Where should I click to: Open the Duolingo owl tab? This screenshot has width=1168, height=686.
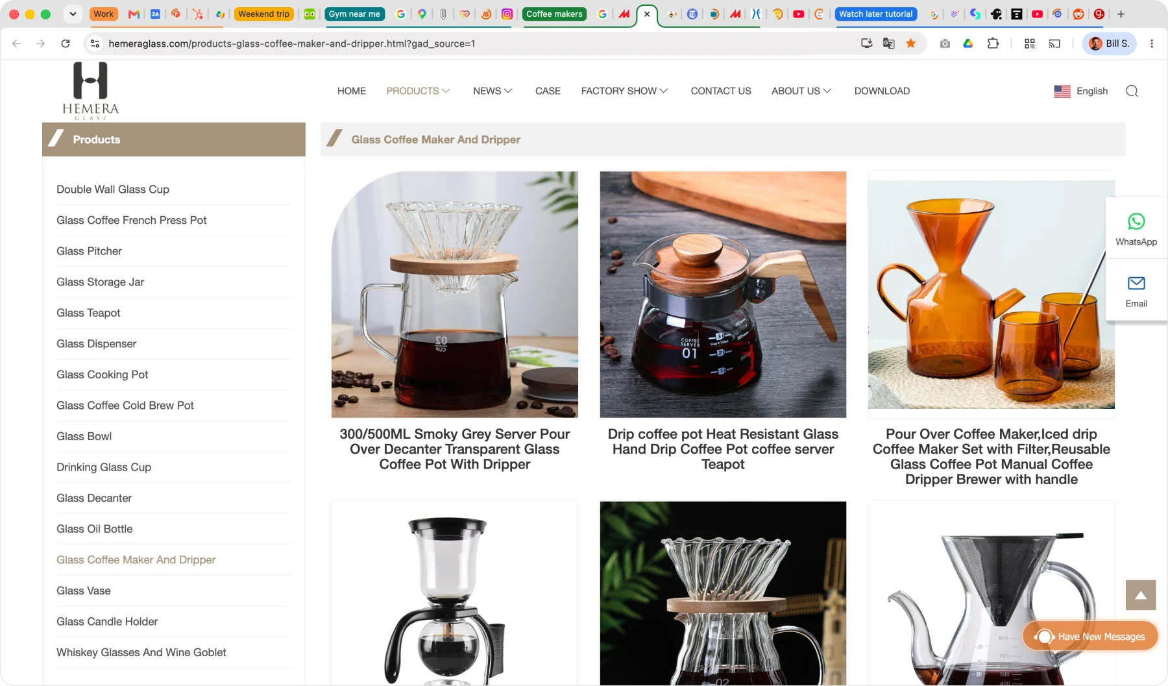click(310, 14)
